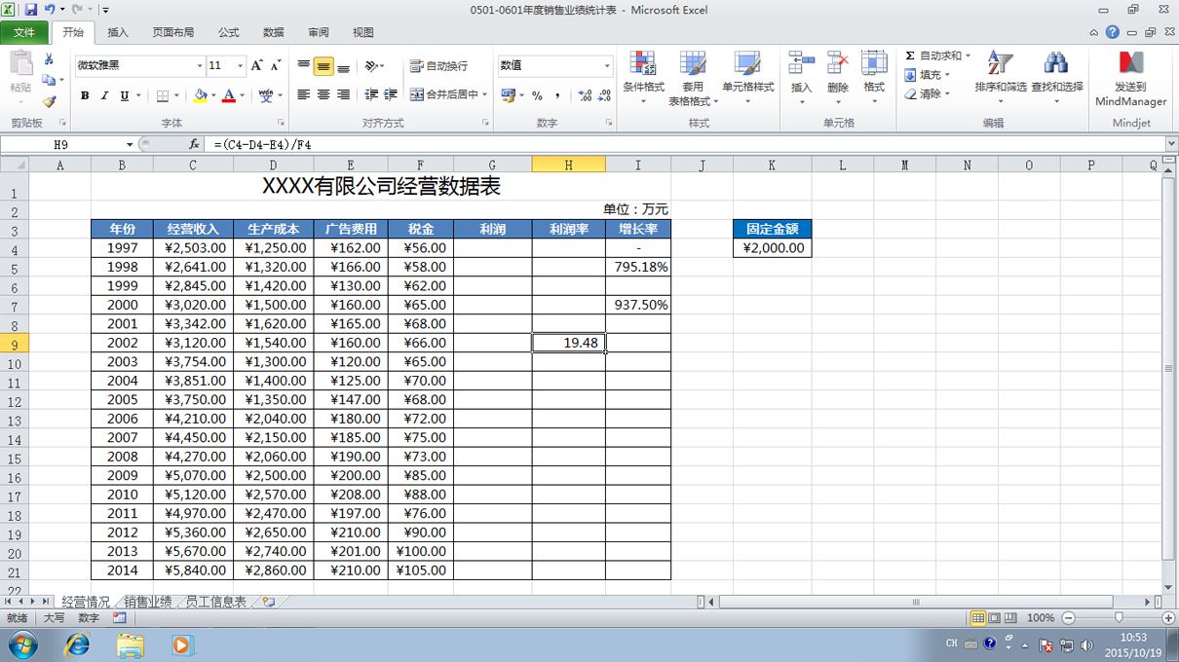Click the text orientation icon
Image resolution: width=1179 pixels, height=662 pixels.
click(371, 66)
